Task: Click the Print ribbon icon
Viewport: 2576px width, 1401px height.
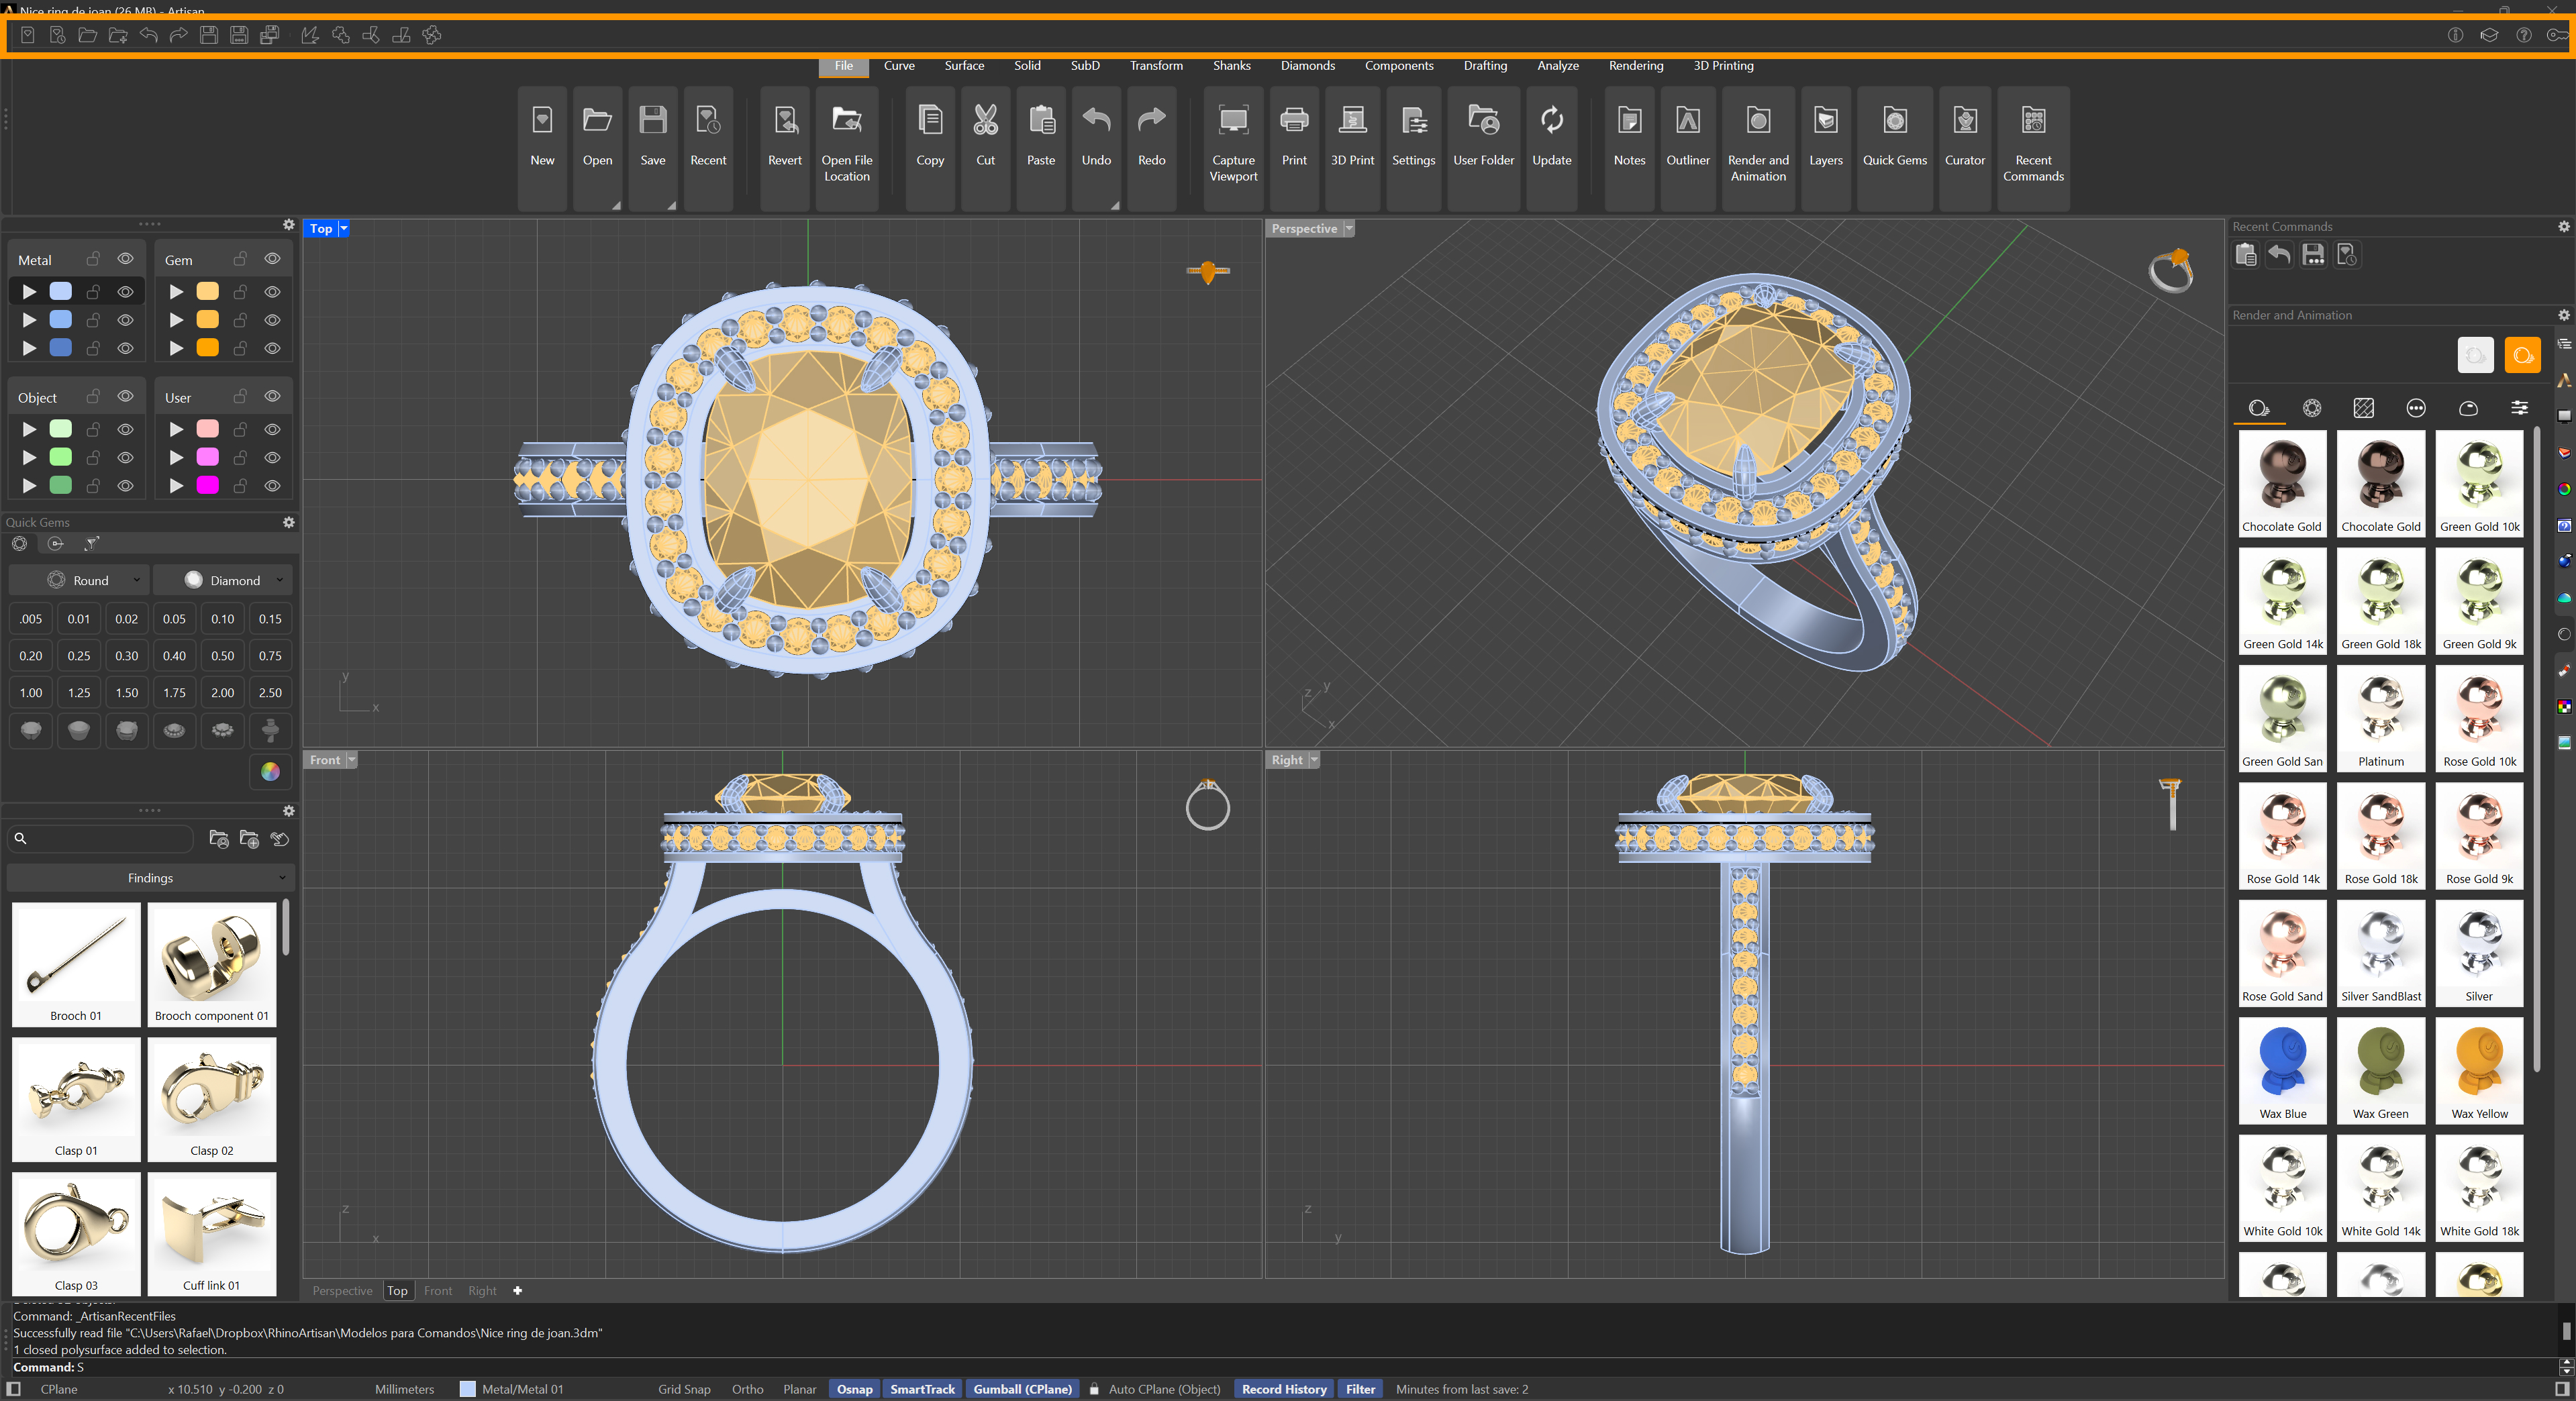Action: pyautogui.click(x=1294, y=121)
